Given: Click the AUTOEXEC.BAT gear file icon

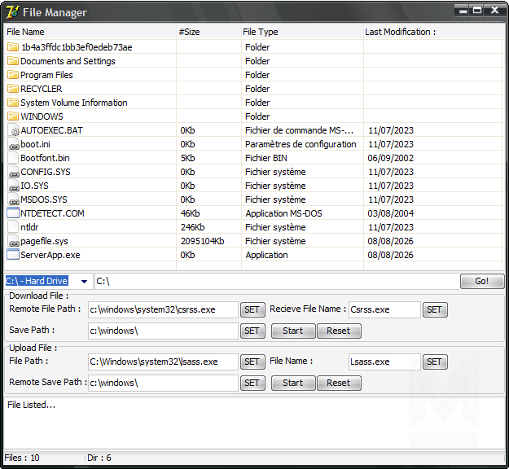Looking at the screenshot, I should [13, 130].
